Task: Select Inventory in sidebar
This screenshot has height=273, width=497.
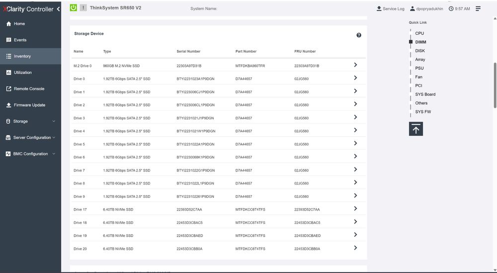Action: click(30, 56)
